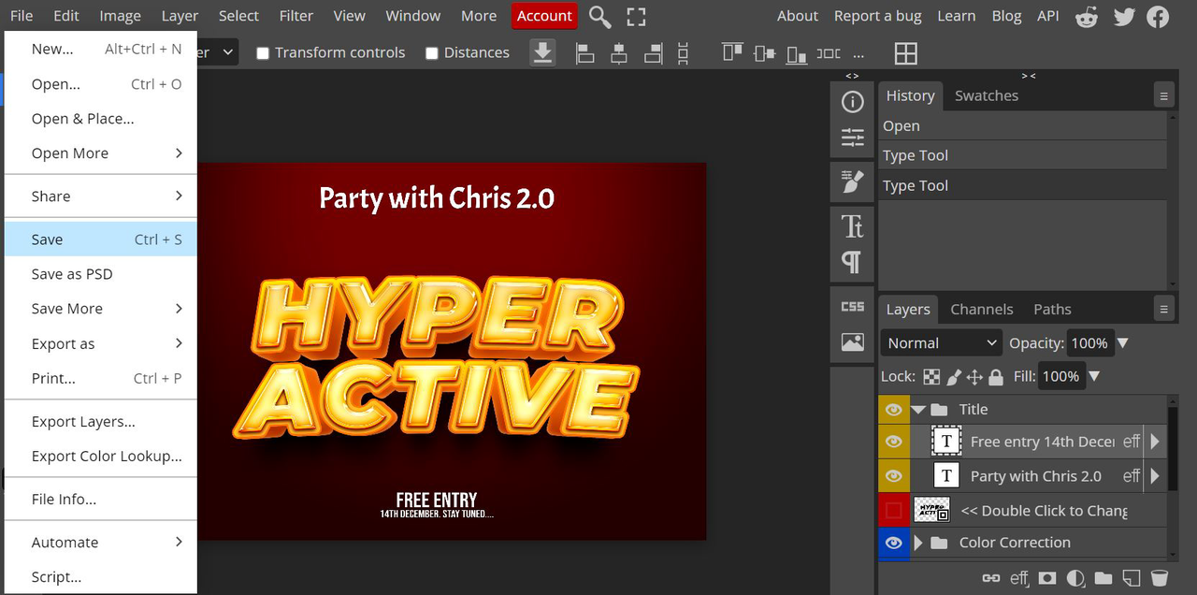Open History panel options menu

pos(1164,96)
